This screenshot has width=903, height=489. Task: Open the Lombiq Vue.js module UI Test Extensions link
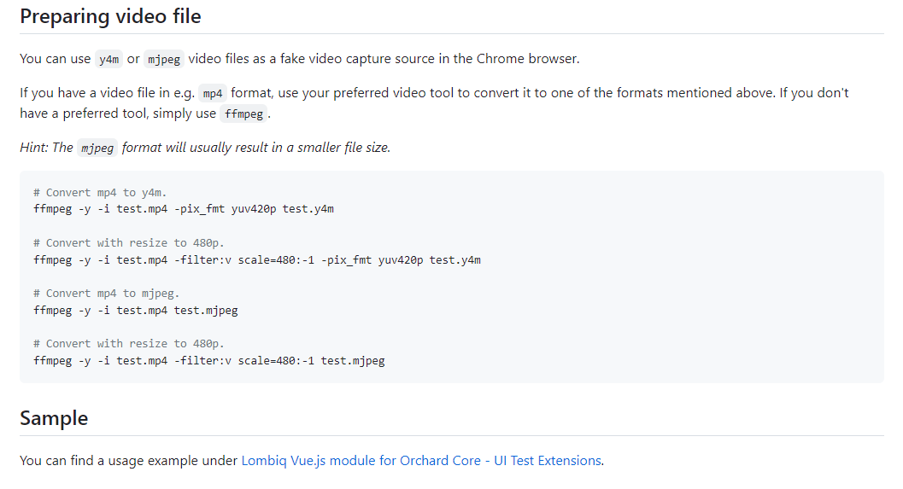pyautogui.click(x=421, y=461)
